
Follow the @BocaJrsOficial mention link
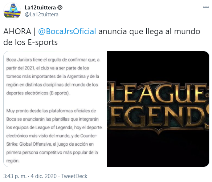[x=67, y=31]
